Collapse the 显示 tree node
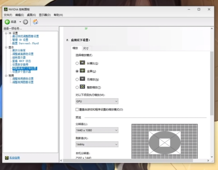 tap(6, 47)
